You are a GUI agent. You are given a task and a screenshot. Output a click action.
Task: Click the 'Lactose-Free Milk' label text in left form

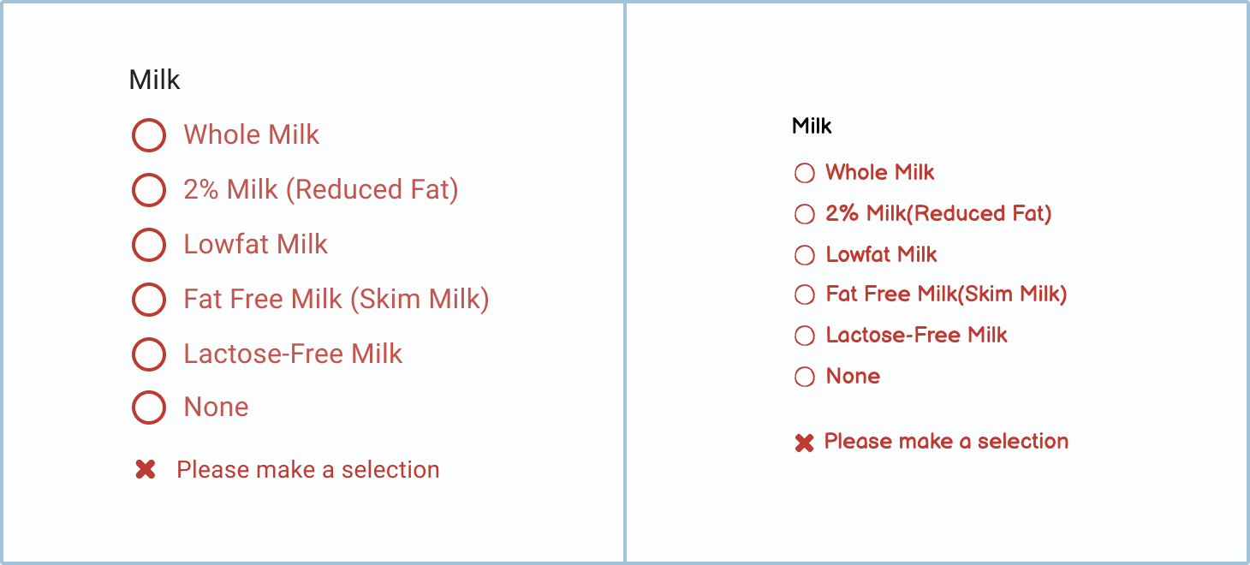[x=293, y=354]
